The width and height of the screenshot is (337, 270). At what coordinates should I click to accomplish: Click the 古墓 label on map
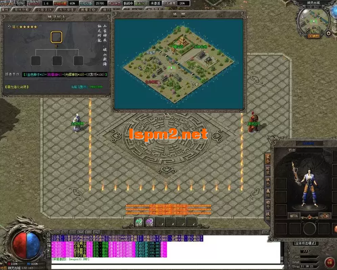pos(195,84)
